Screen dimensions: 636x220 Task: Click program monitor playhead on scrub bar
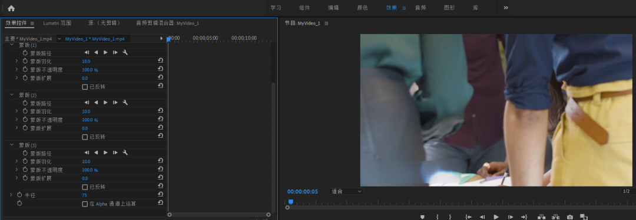point(290,202)
